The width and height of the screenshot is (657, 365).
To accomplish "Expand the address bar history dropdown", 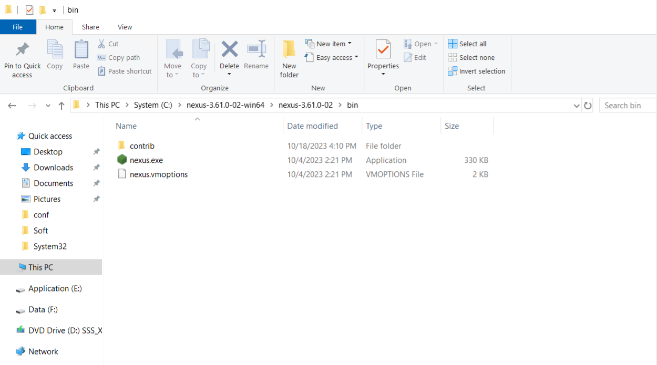I will [x=577, y=106].
